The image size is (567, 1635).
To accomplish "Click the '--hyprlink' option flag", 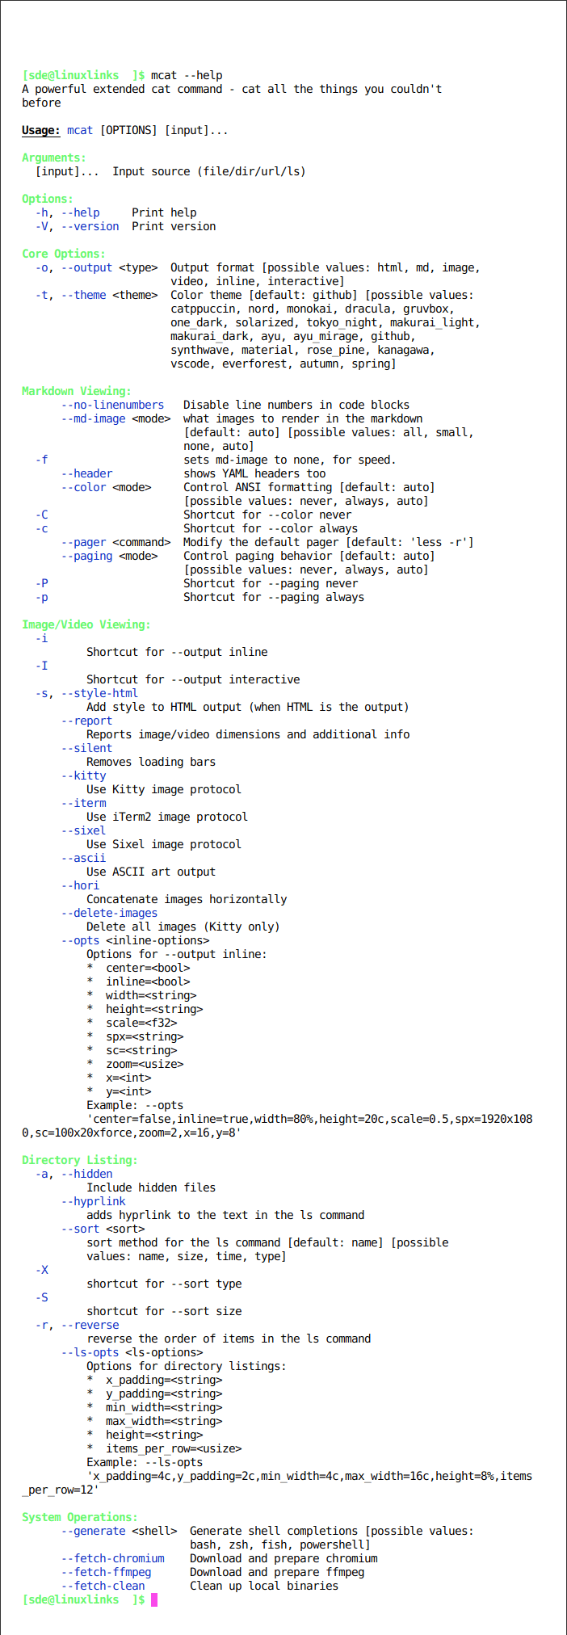I will (x=93, y=1201).
